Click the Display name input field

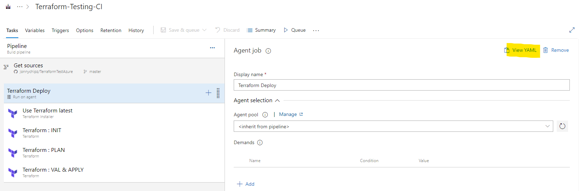click(x=401, y=85)
